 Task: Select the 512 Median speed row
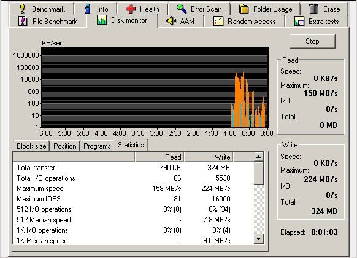[133, 220]
